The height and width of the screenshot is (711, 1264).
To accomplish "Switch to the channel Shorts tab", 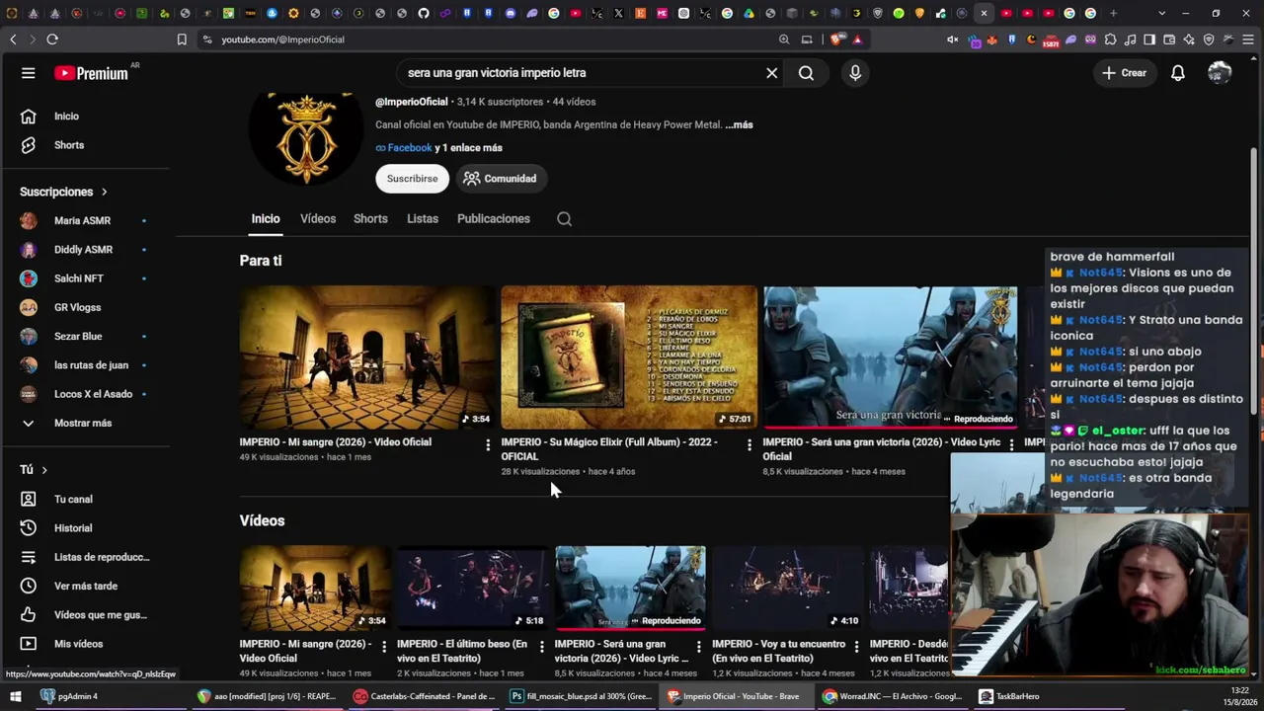I will (370, 219).
